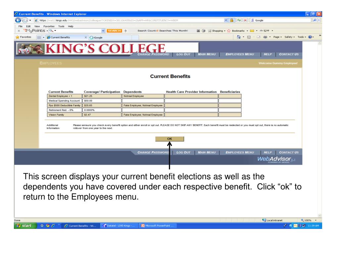The width and height of the screenshot is (339, 254).
Task: Open the Shopping dropdown on MyPoints toolbar
Action: click(225, 31)
